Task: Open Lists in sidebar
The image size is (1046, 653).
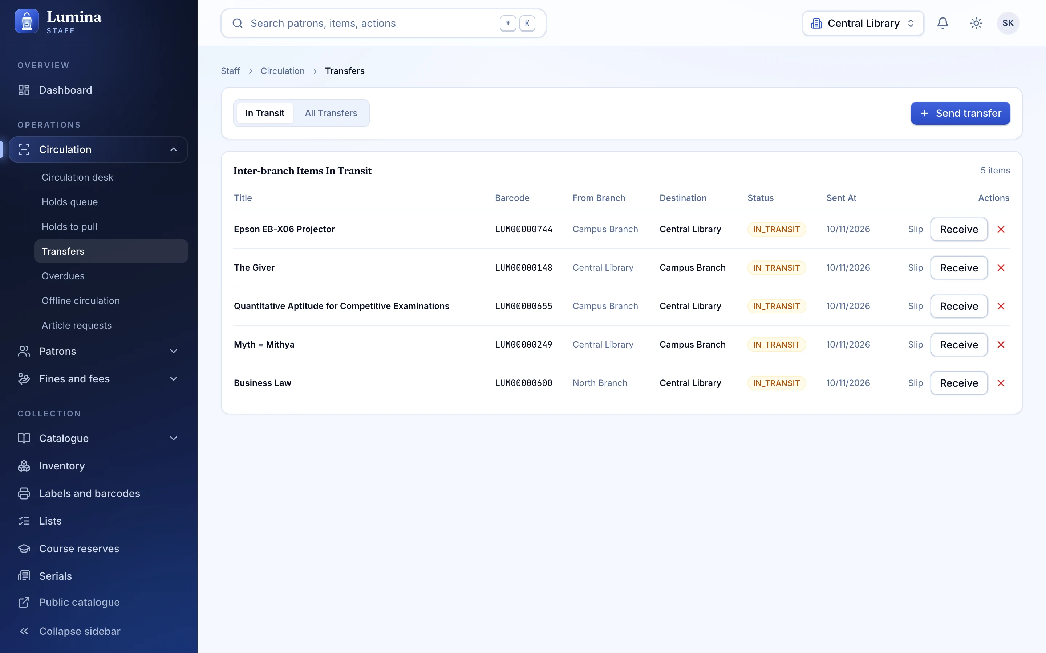Action: click(98, 521)
